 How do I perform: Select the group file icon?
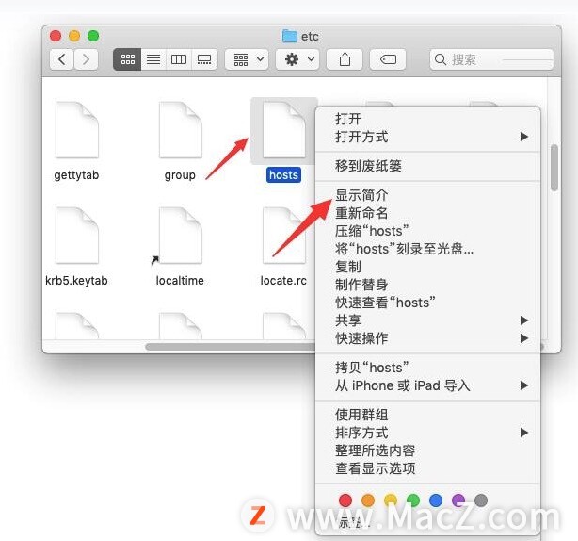pos(180,130)
